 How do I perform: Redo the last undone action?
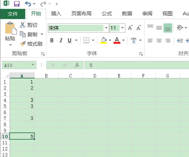43,4
